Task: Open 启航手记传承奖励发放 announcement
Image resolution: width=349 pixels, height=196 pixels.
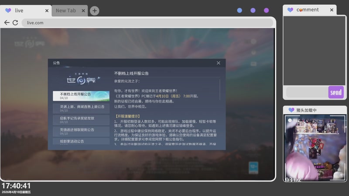Action: point(81,120)
